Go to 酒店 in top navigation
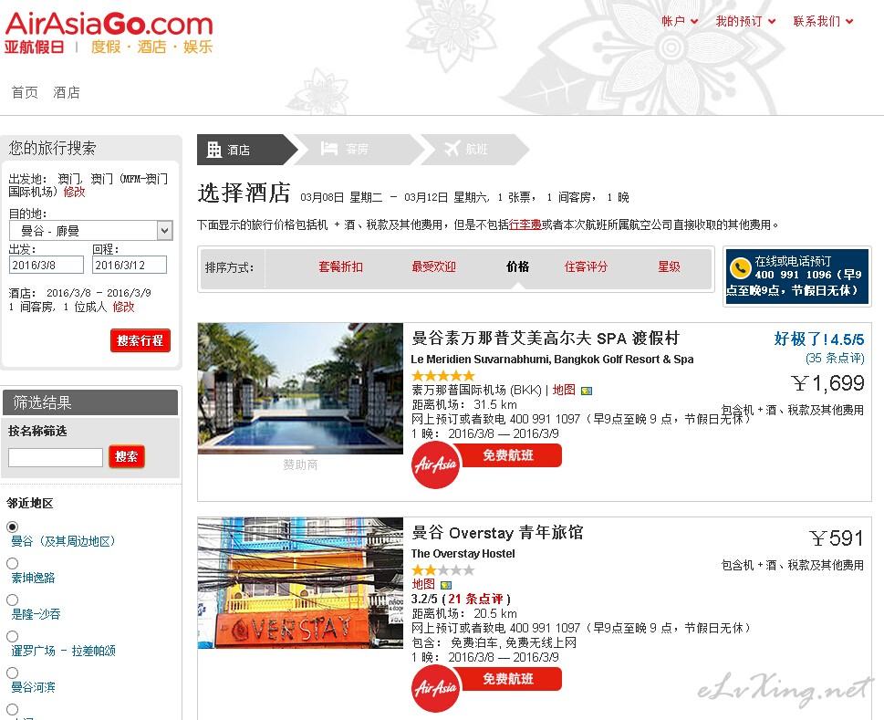 point(67,92)
